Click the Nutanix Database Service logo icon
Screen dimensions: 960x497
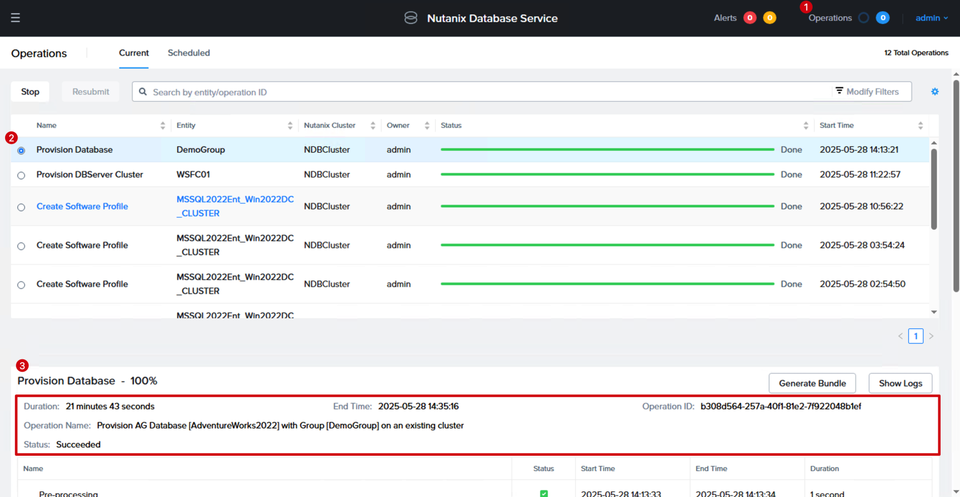tap(410, 18)
